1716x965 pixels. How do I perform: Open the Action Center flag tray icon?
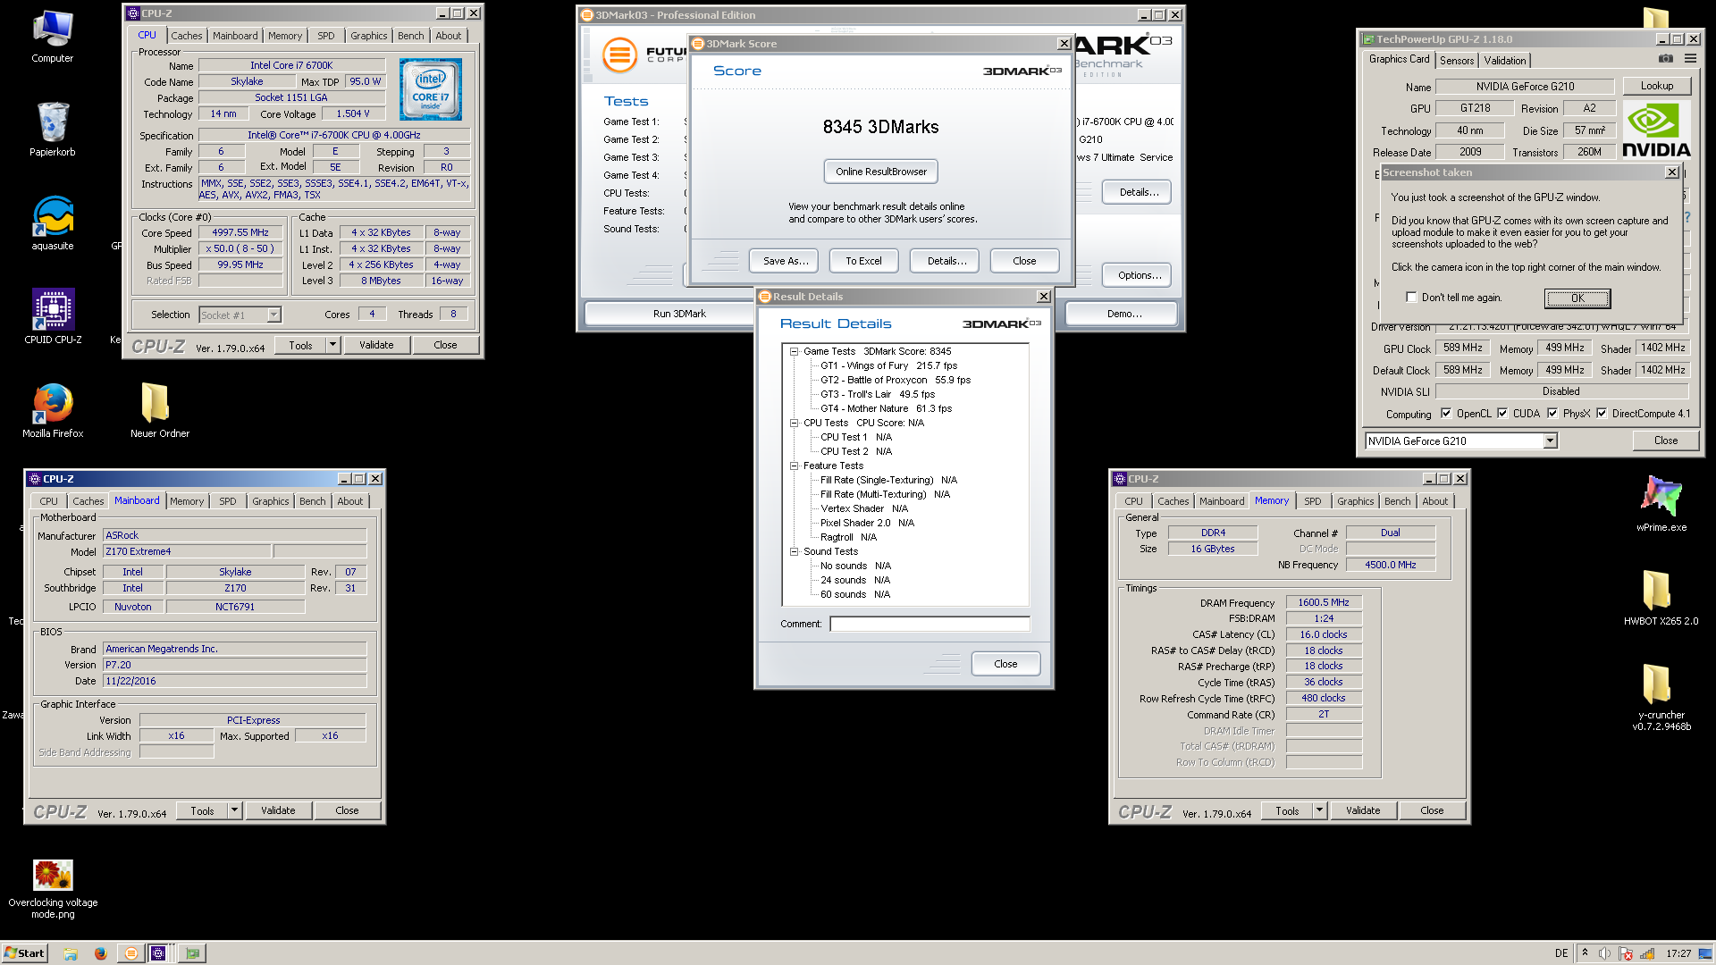click(x=1626, y=953)
